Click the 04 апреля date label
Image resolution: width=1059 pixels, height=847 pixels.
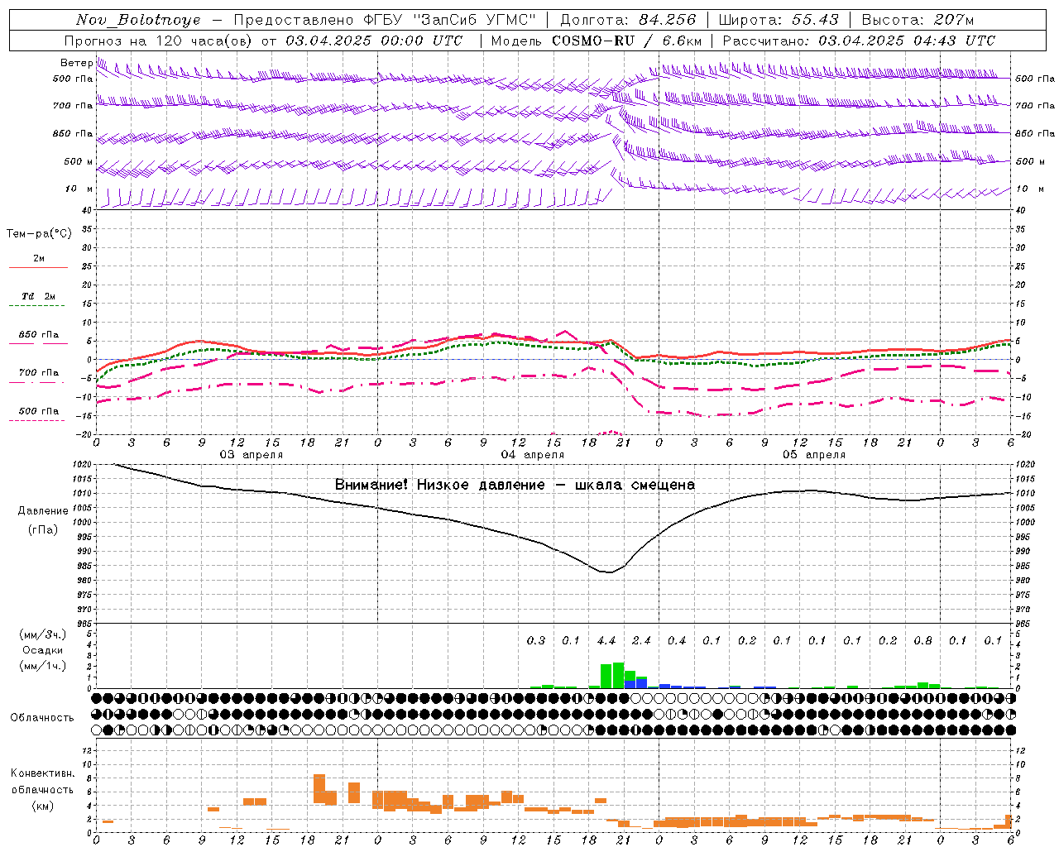pyautogui.click(x=532, y=455)
